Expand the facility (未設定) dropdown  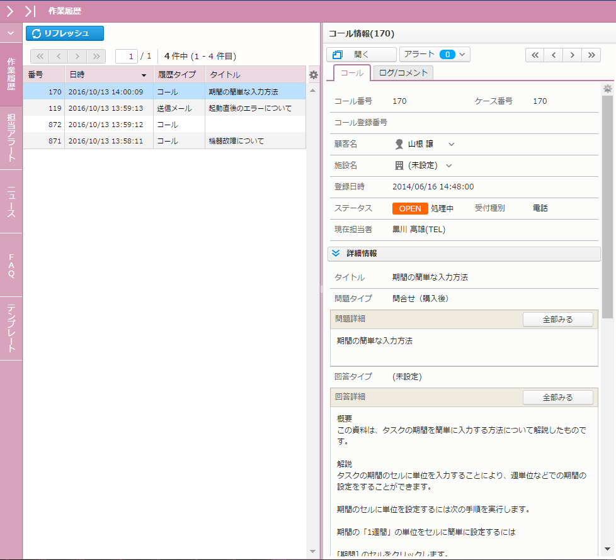coord(449,165)
